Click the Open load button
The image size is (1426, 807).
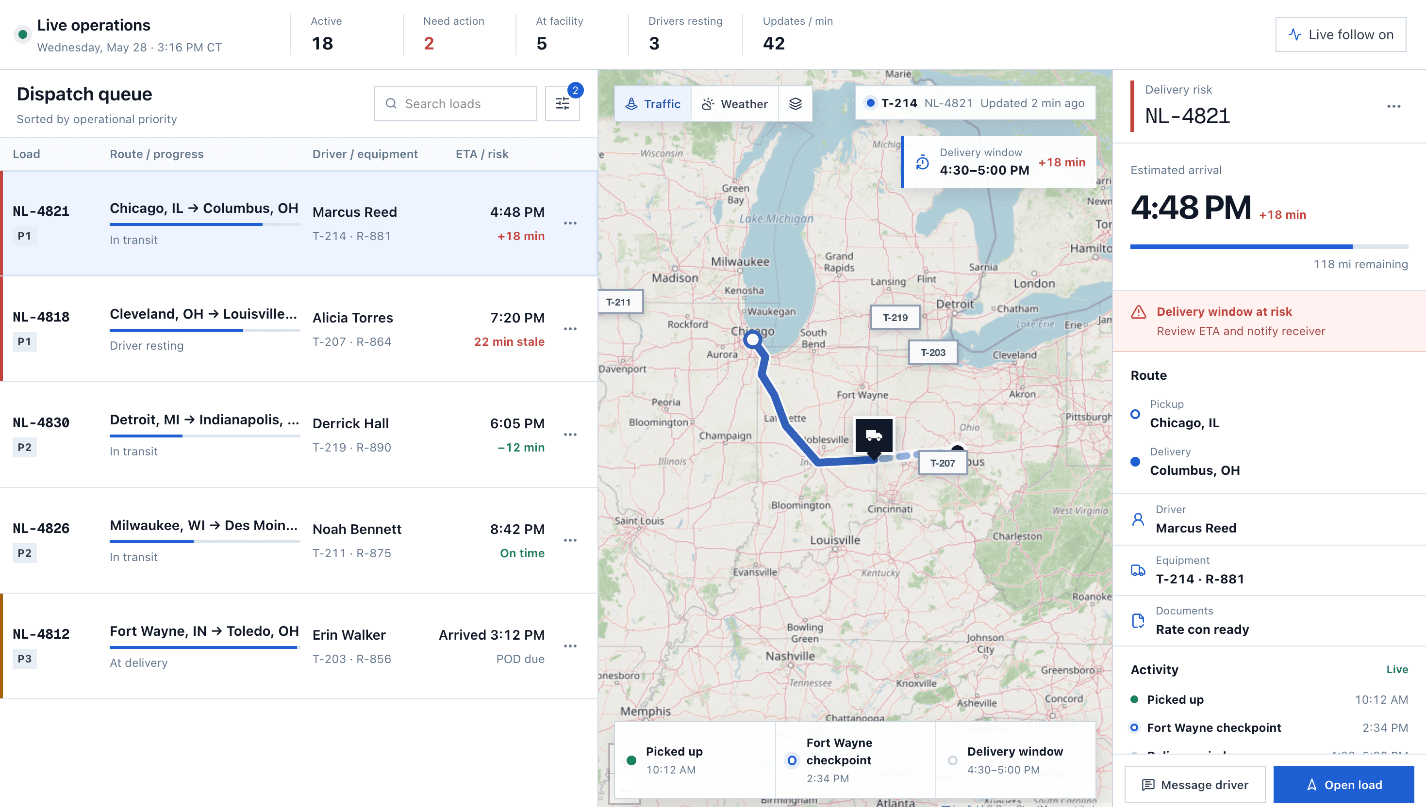click(x=1344, y=785)
